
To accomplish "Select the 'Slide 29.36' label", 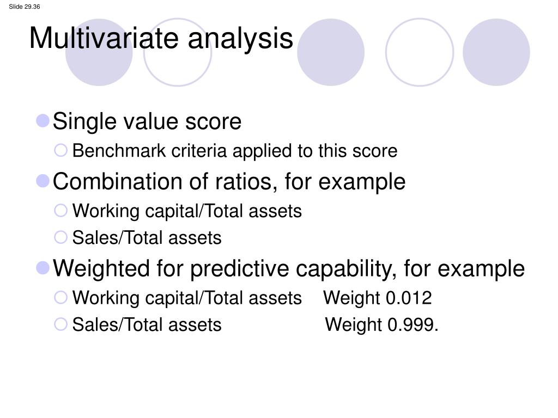I will point(24,7).
